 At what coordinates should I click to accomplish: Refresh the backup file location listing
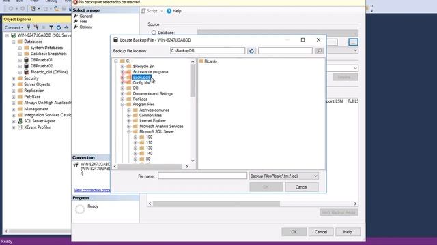tap(251, 51)
